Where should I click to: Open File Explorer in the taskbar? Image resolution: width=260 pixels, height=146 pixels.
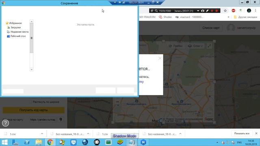point(39,142)
